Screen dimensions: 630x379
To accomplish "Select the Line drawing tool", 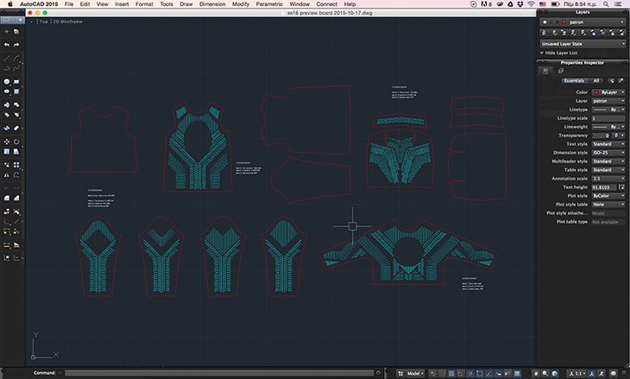I will (7, 59).
